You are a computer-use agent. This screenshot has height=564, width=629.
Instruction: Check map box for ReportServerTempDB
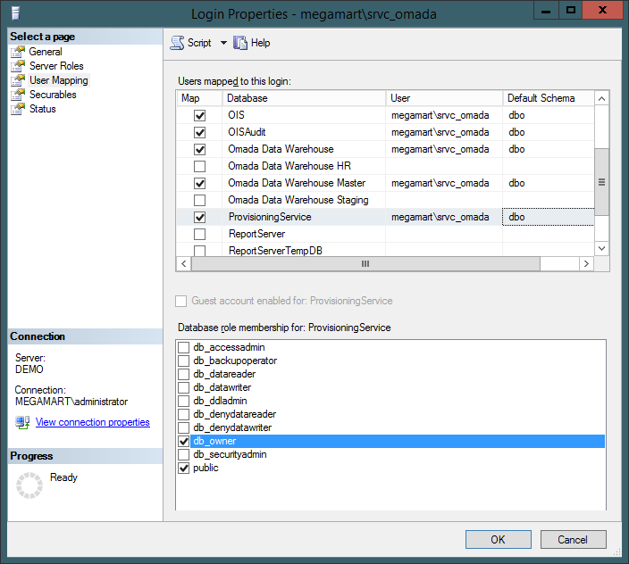click(199, 251)
